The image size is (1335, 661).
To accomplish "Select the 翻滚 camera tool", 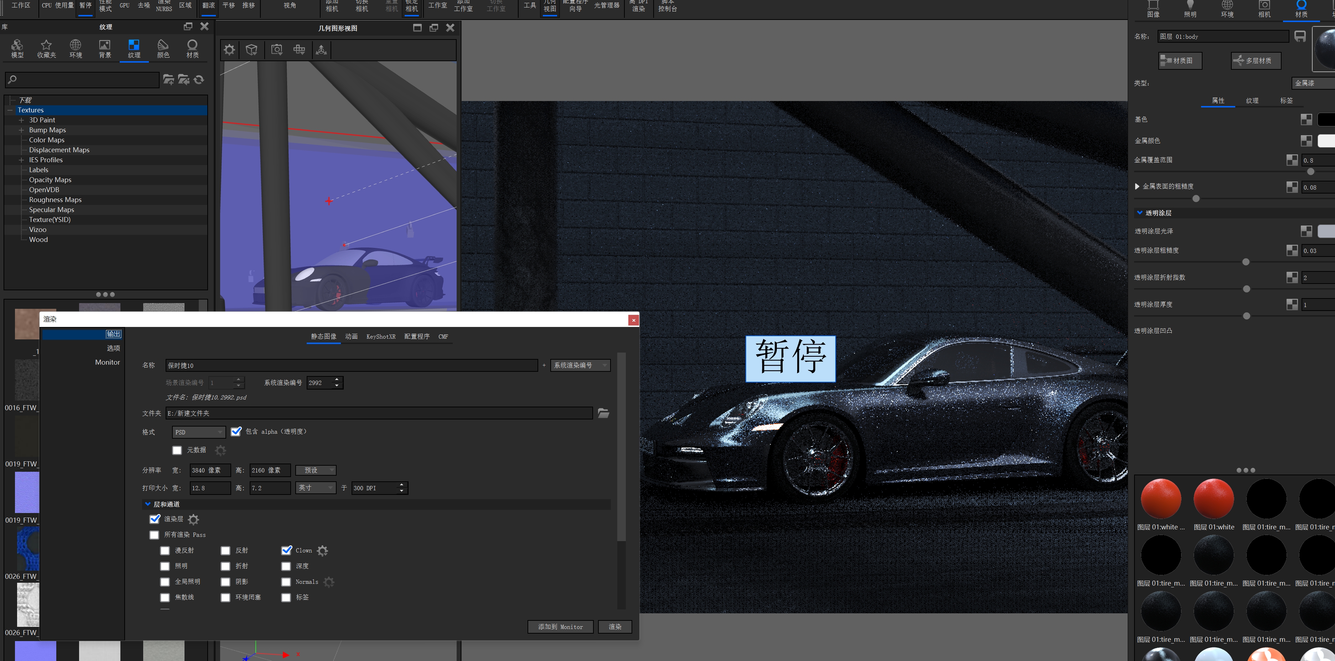I will point(208,5).
